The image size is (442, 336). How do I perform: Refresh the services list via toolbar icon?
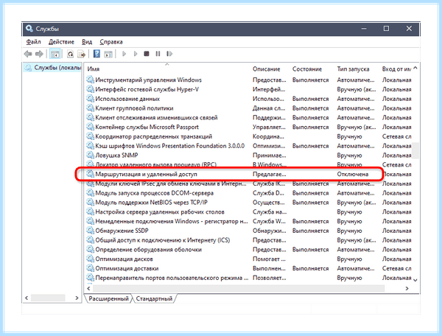coord(70,54)
